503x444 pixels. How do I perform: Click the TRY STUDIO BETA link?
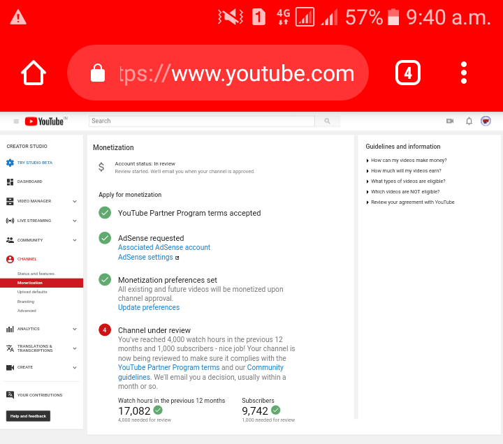35,163
